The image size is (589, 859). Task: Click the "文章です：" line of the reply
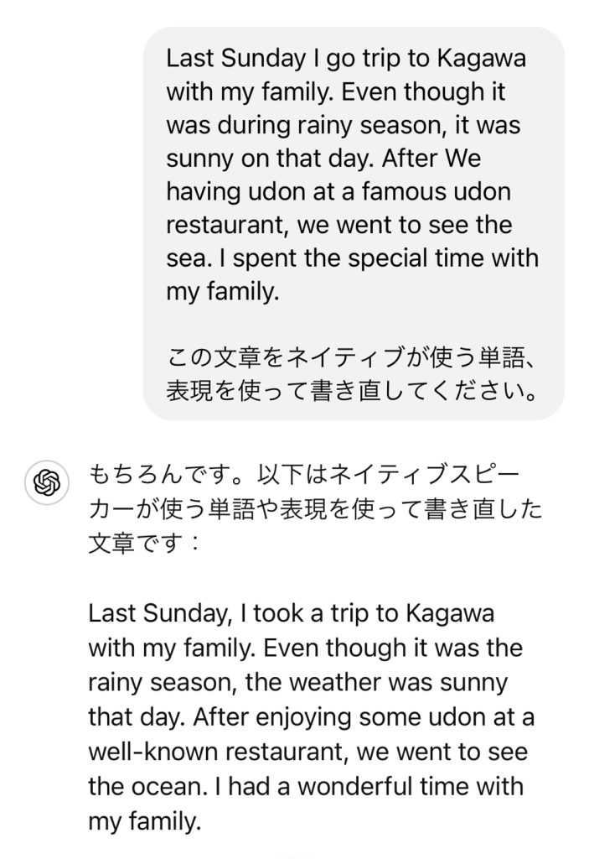143,542
